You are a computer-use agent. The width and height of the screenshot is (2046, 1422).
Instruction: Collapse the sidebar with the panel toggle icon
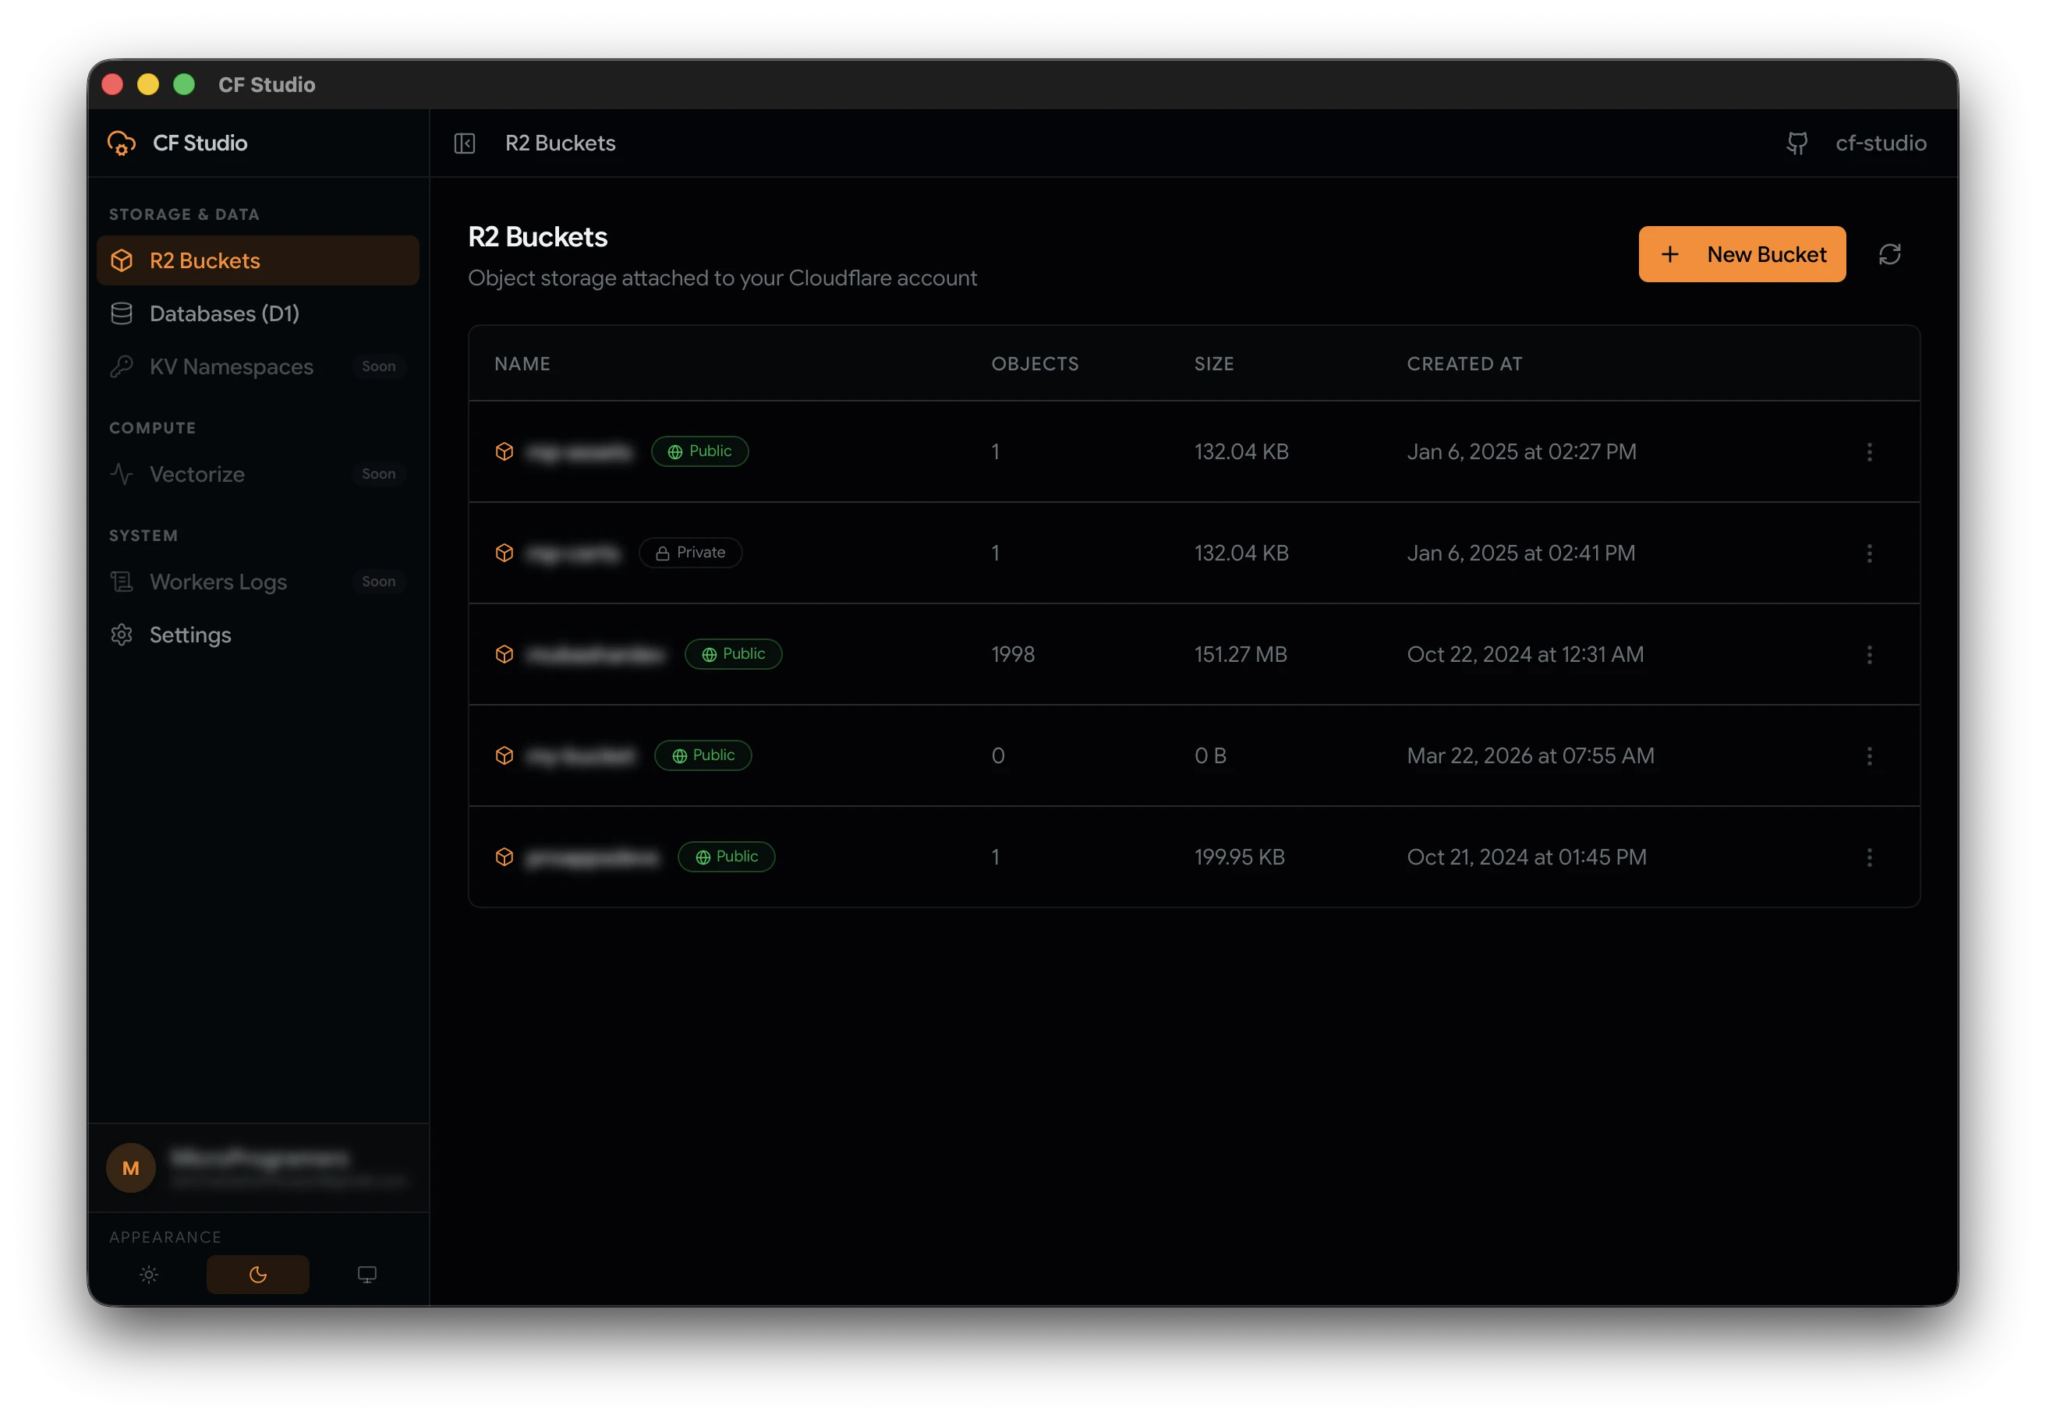[464, 143]
